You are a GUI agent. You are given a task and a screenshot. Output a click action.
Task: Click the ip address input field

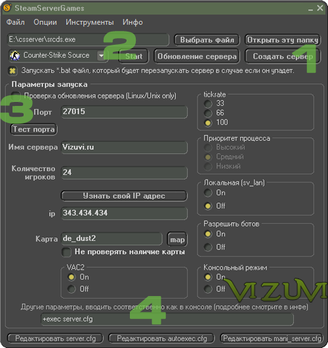(x=124, y=213)
